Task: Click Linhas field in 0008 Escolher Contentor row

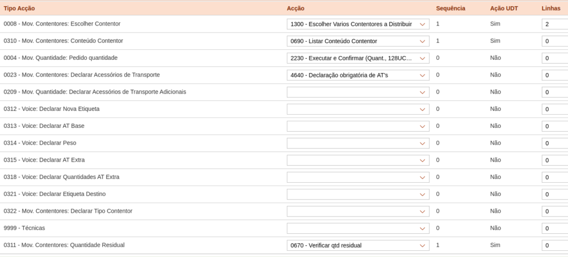Action: pyautogui.click(x=555, y=24)
